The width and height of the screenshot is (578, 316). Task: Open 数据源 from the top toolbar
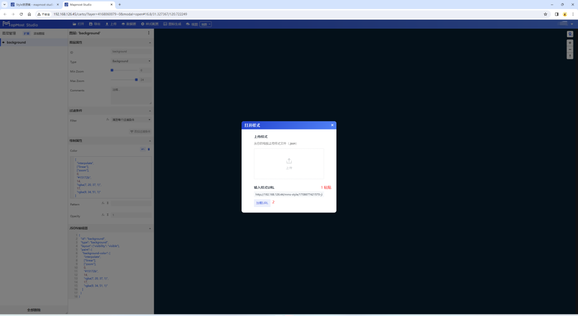129,24
